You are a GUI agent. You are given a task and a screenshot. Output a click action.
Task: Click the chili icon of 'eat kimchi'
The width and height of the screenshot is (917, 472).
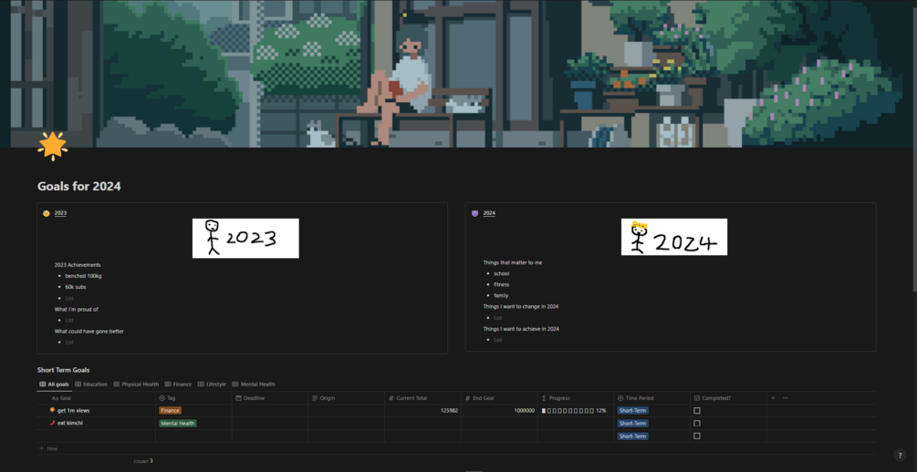point(53,423)
